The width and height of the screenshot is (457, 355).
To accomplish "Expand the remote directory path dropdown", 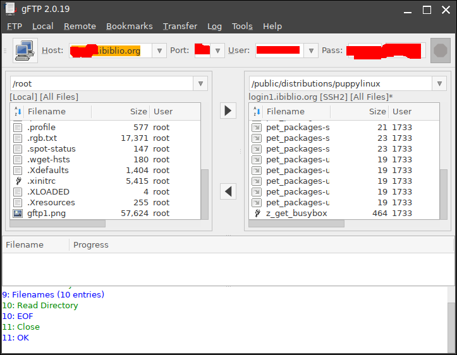I will 439,83.
